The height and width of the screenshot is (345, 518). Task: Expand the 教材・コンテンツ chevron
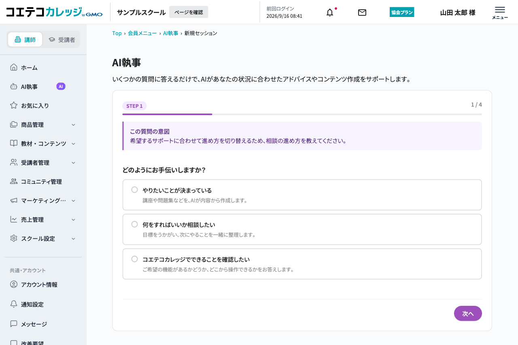click(x=73, y=143)
